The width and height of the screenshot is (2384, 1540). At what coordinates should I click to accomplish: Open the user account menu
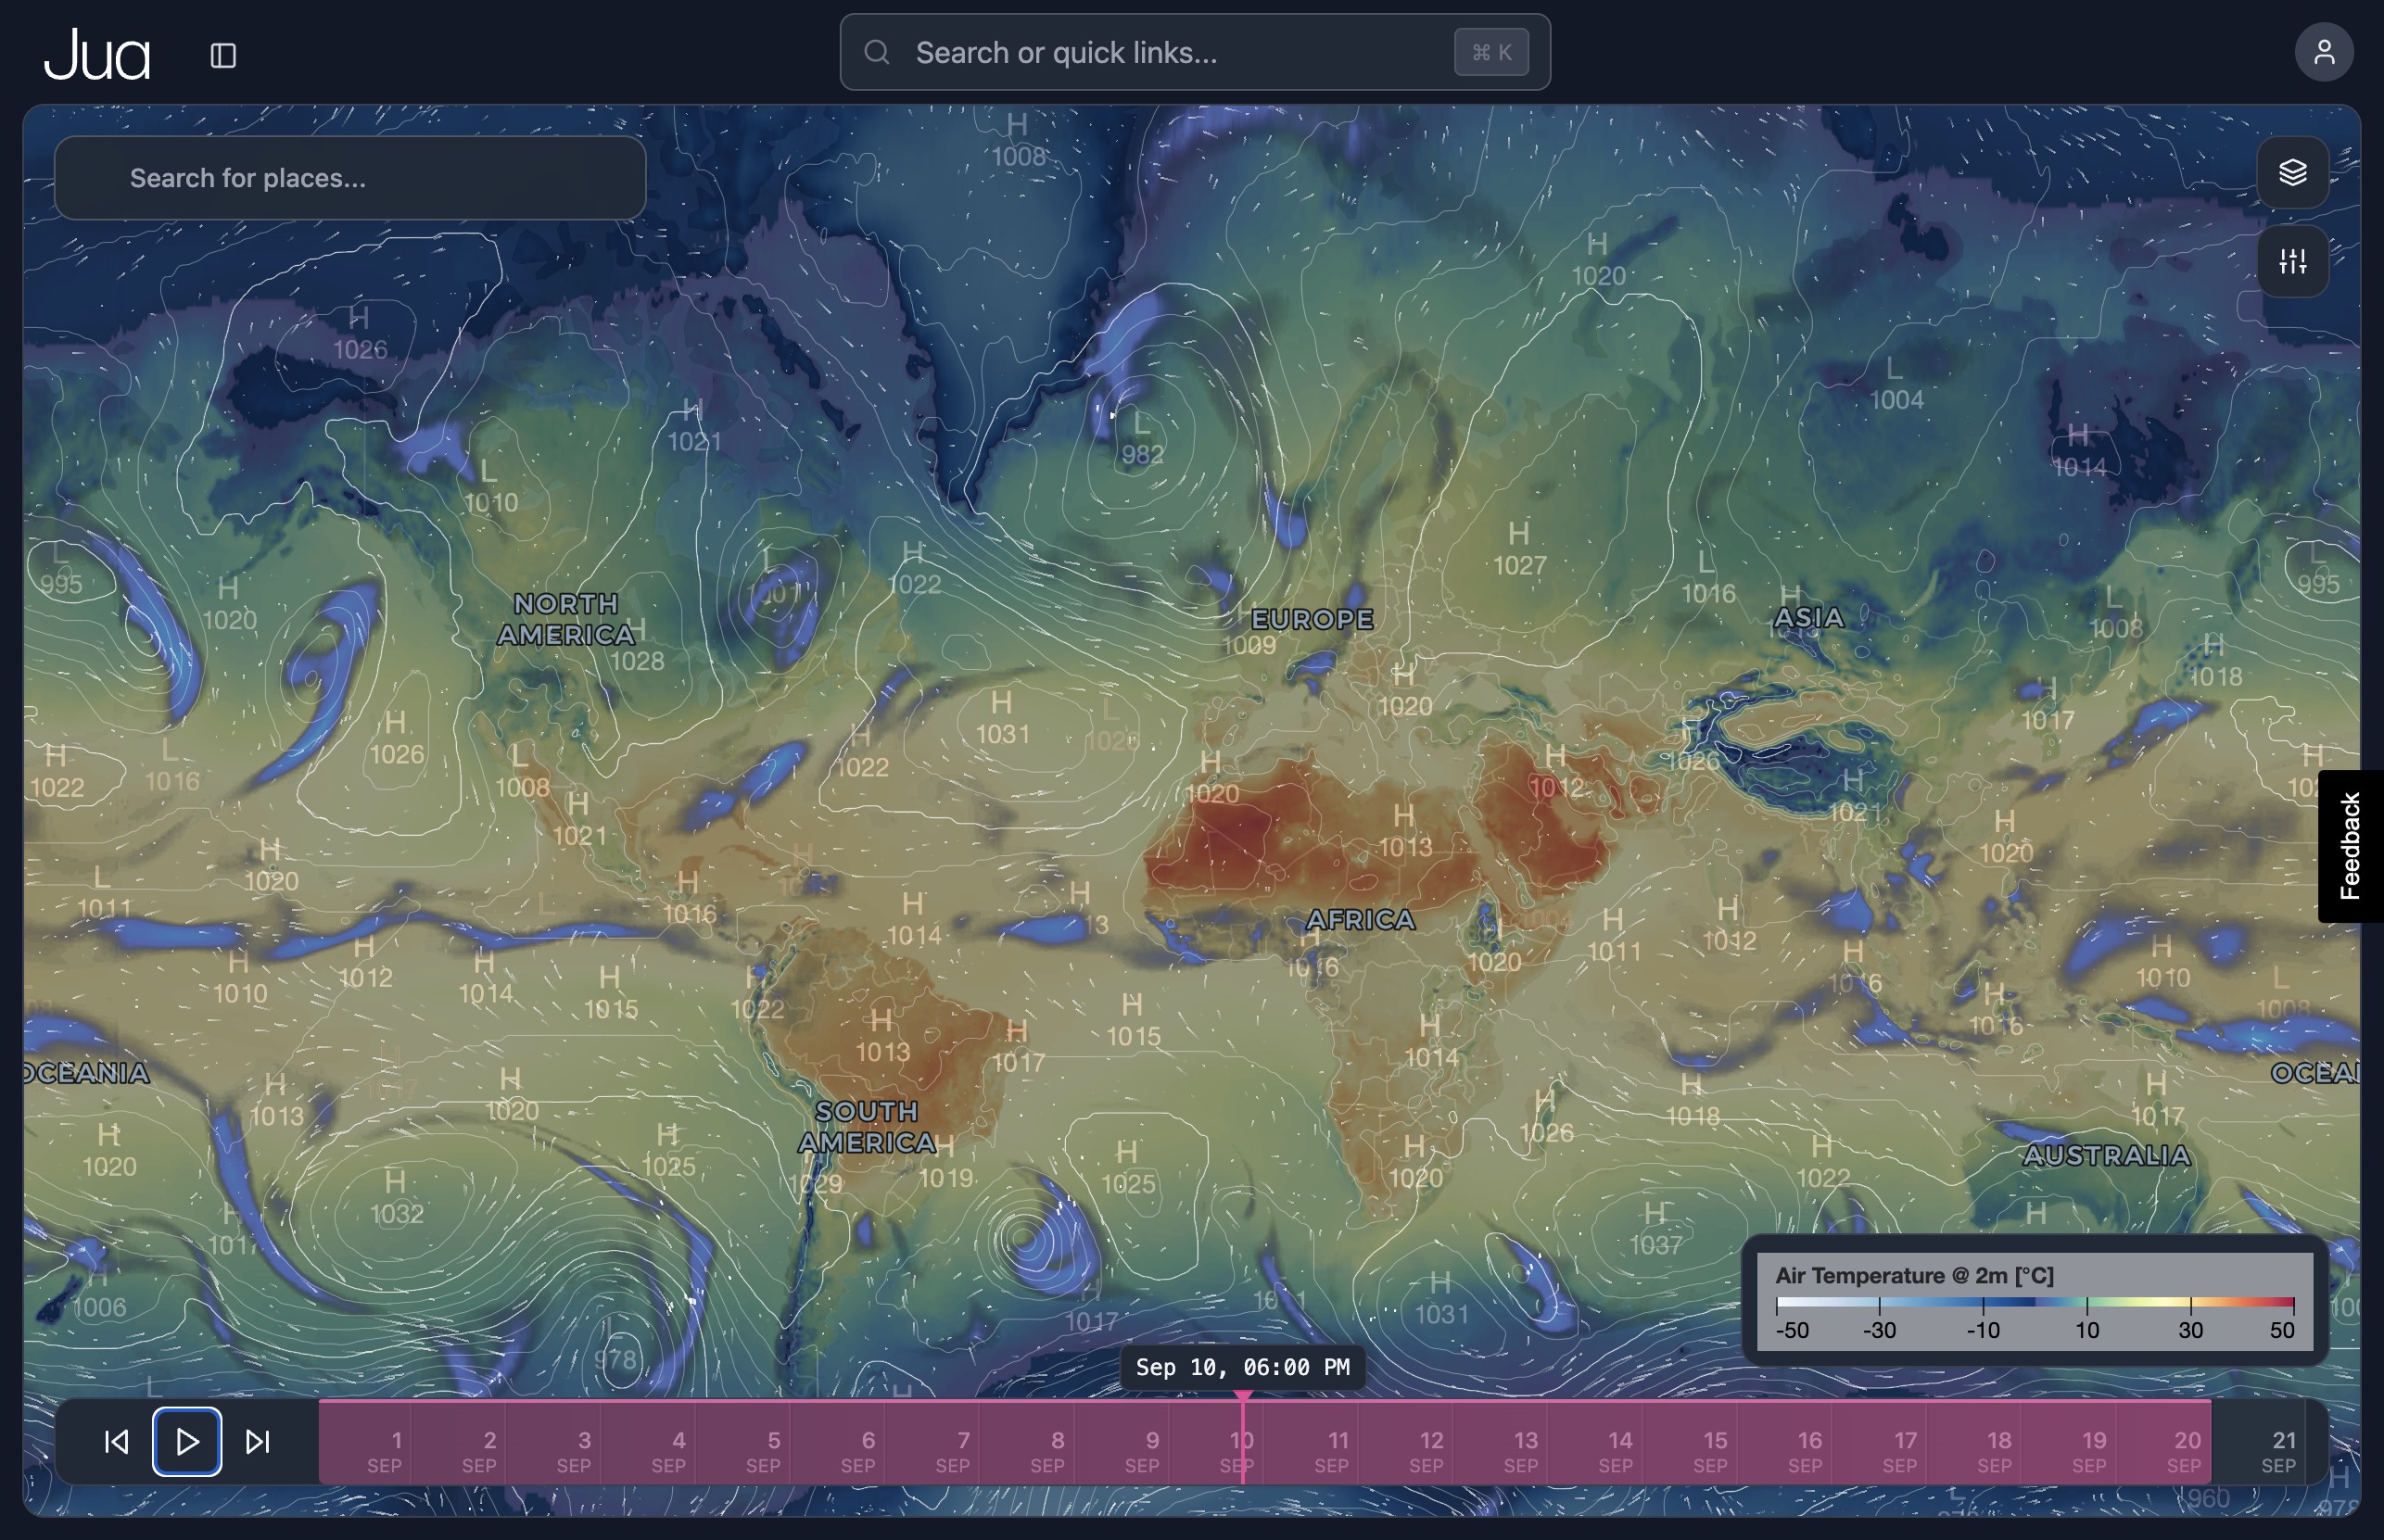(x=2325, y=51)
